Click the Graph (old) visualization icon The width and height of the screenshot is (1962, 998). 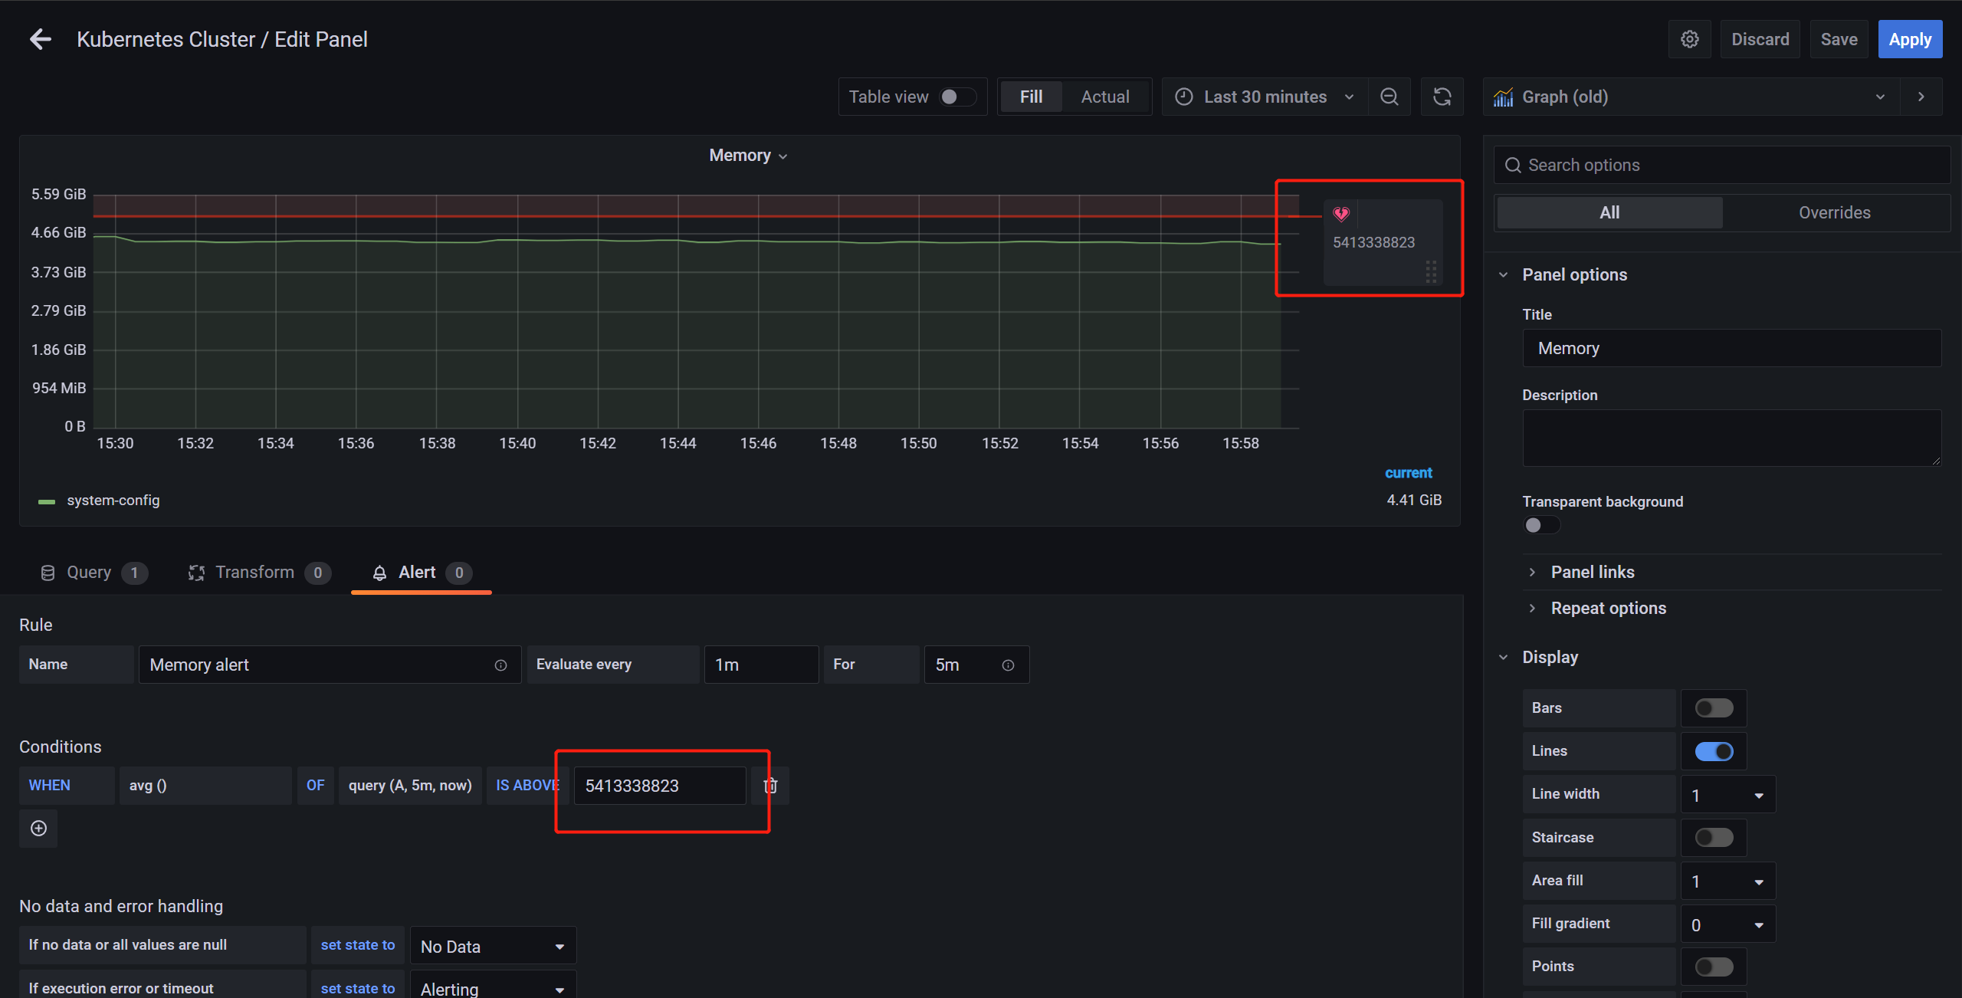[1503, 97]
